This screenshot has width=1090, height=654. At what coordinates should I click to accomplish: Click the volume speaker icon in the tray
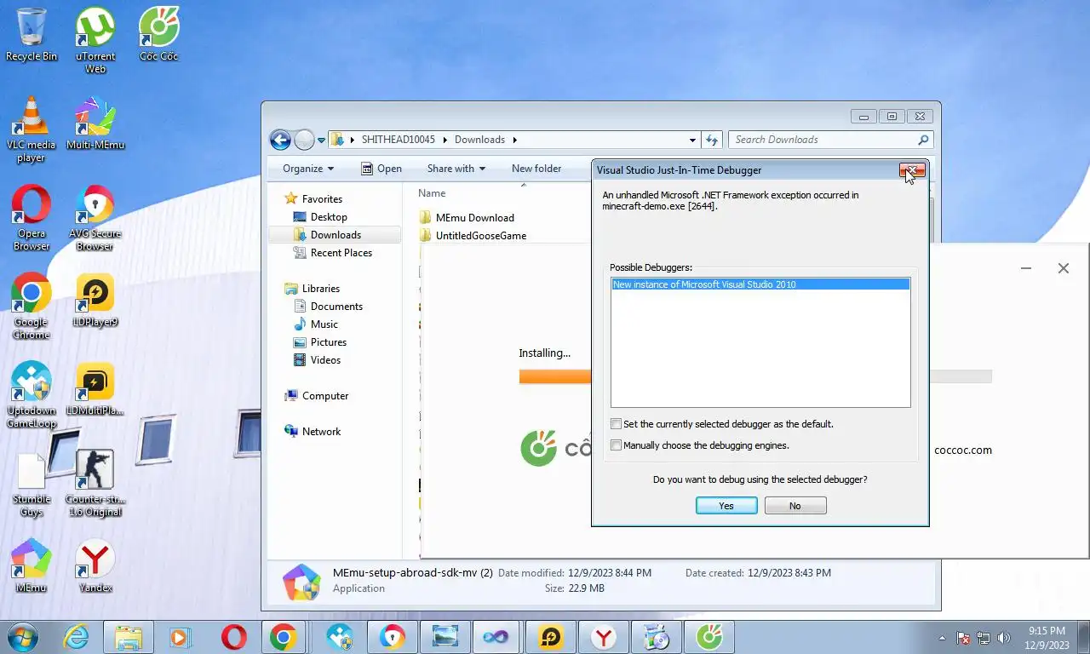pos(1004,638)
